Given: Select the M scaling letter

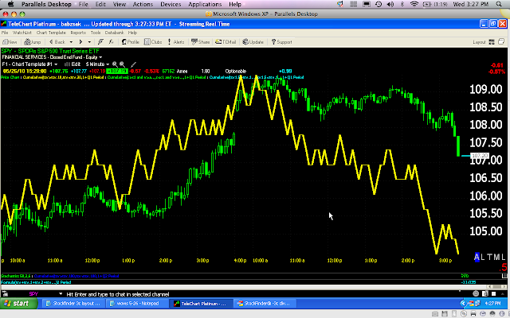Looking at the screenshot, I should tap(496, 258).
